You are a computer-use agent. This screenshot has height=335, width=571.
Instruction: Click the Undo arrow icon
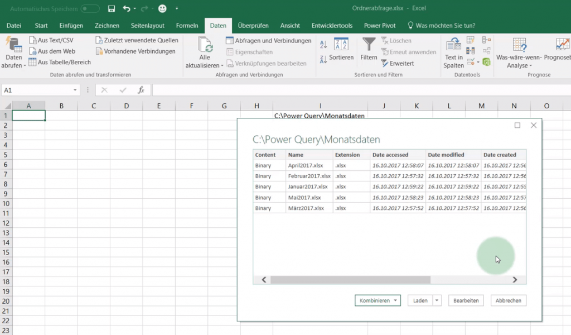pyautogui.click(x=127, y=8)
